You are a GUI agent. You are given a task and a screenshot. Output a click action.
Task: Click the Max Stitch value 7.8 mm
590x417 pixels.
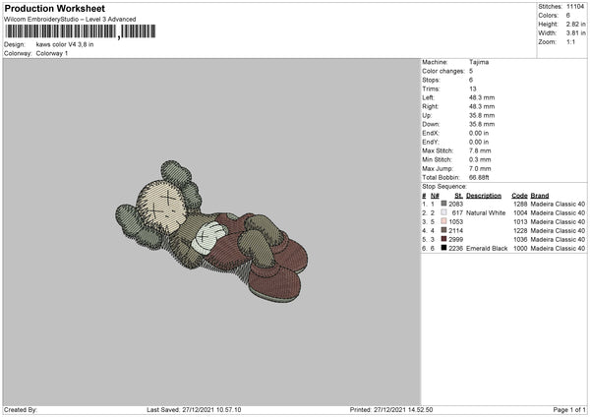click(480, 150)
